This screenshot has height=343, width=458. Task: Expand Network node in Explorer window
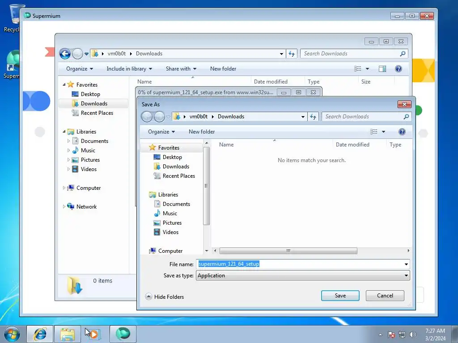click(x=64, y=206)
